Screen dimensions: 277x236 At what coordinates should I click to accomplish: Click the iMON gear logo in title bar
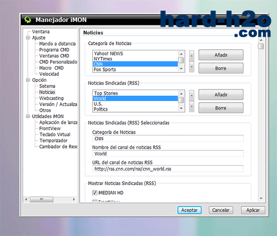28,20
